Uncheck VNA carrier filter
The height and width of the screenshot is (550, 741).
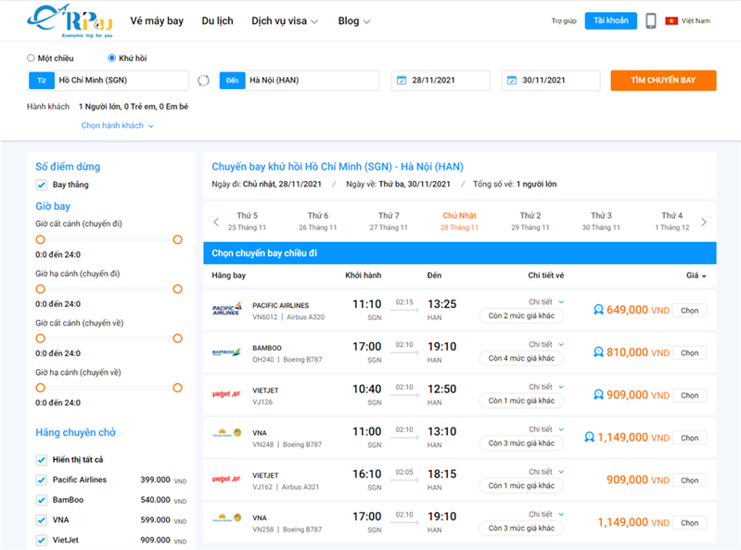pyautogui.click(x=42, y=520)
